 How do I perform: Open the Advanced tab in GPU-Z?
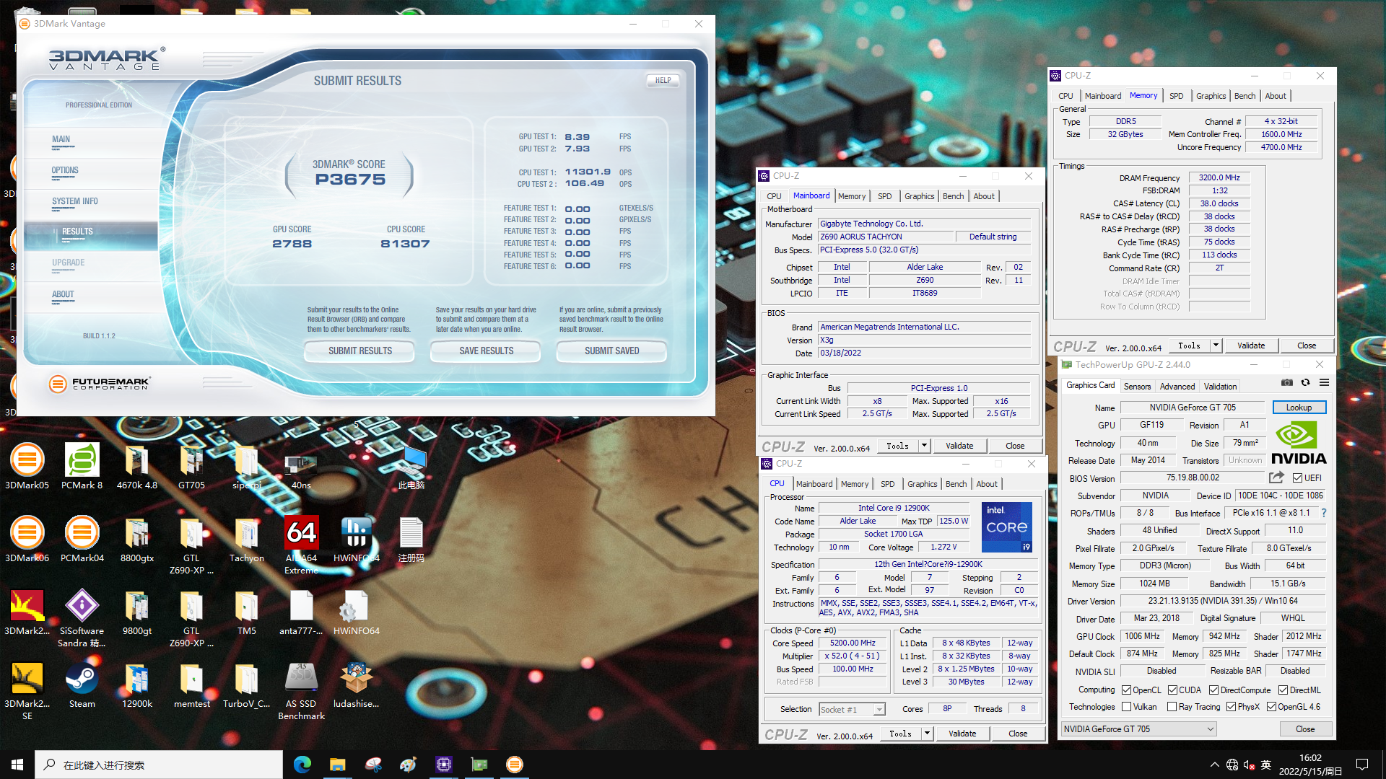pyautogui.click(x=1177, y=387)
